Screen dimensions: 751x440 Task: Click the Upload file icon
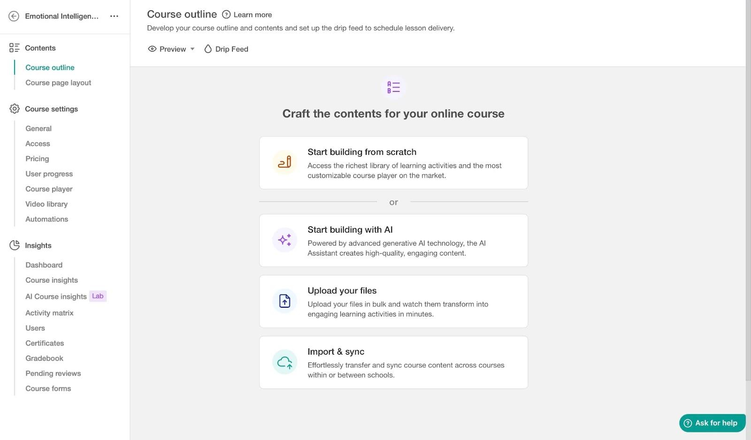(x=284, y=301)
